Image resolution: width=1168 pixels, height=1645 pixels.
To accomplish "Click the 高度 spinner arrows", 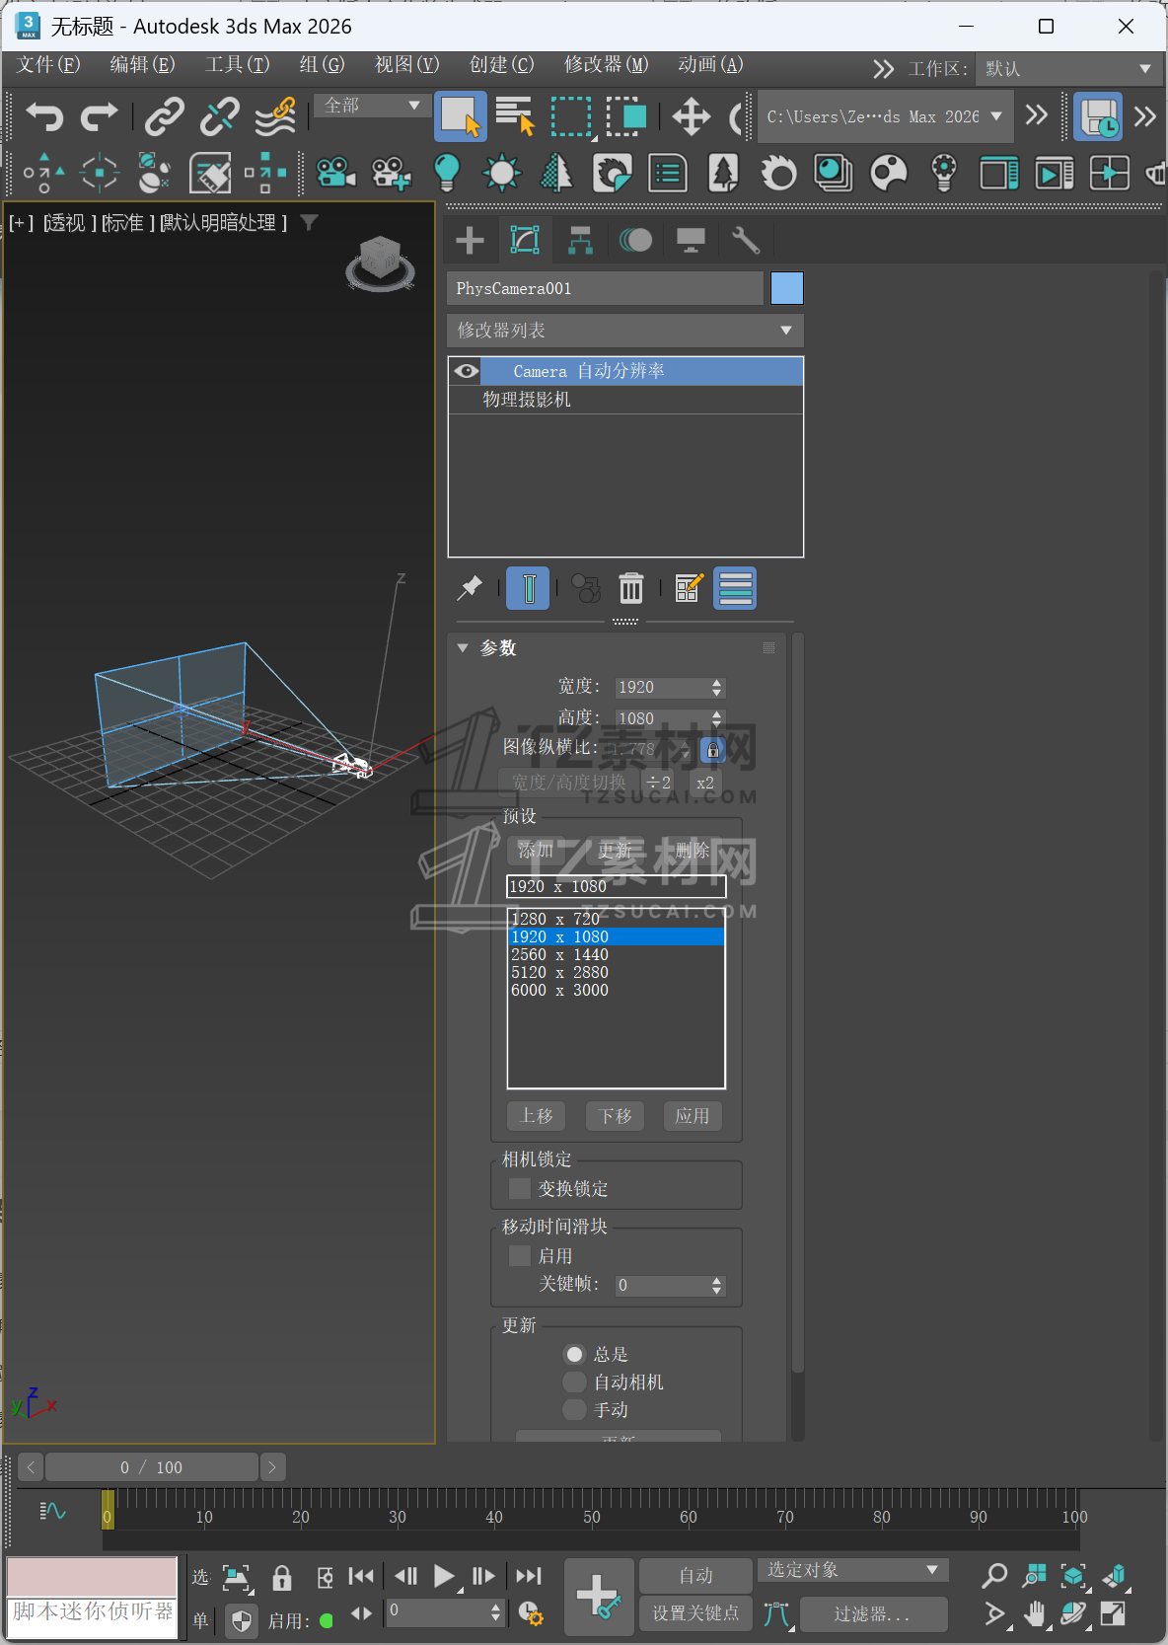I will point(717,718).
